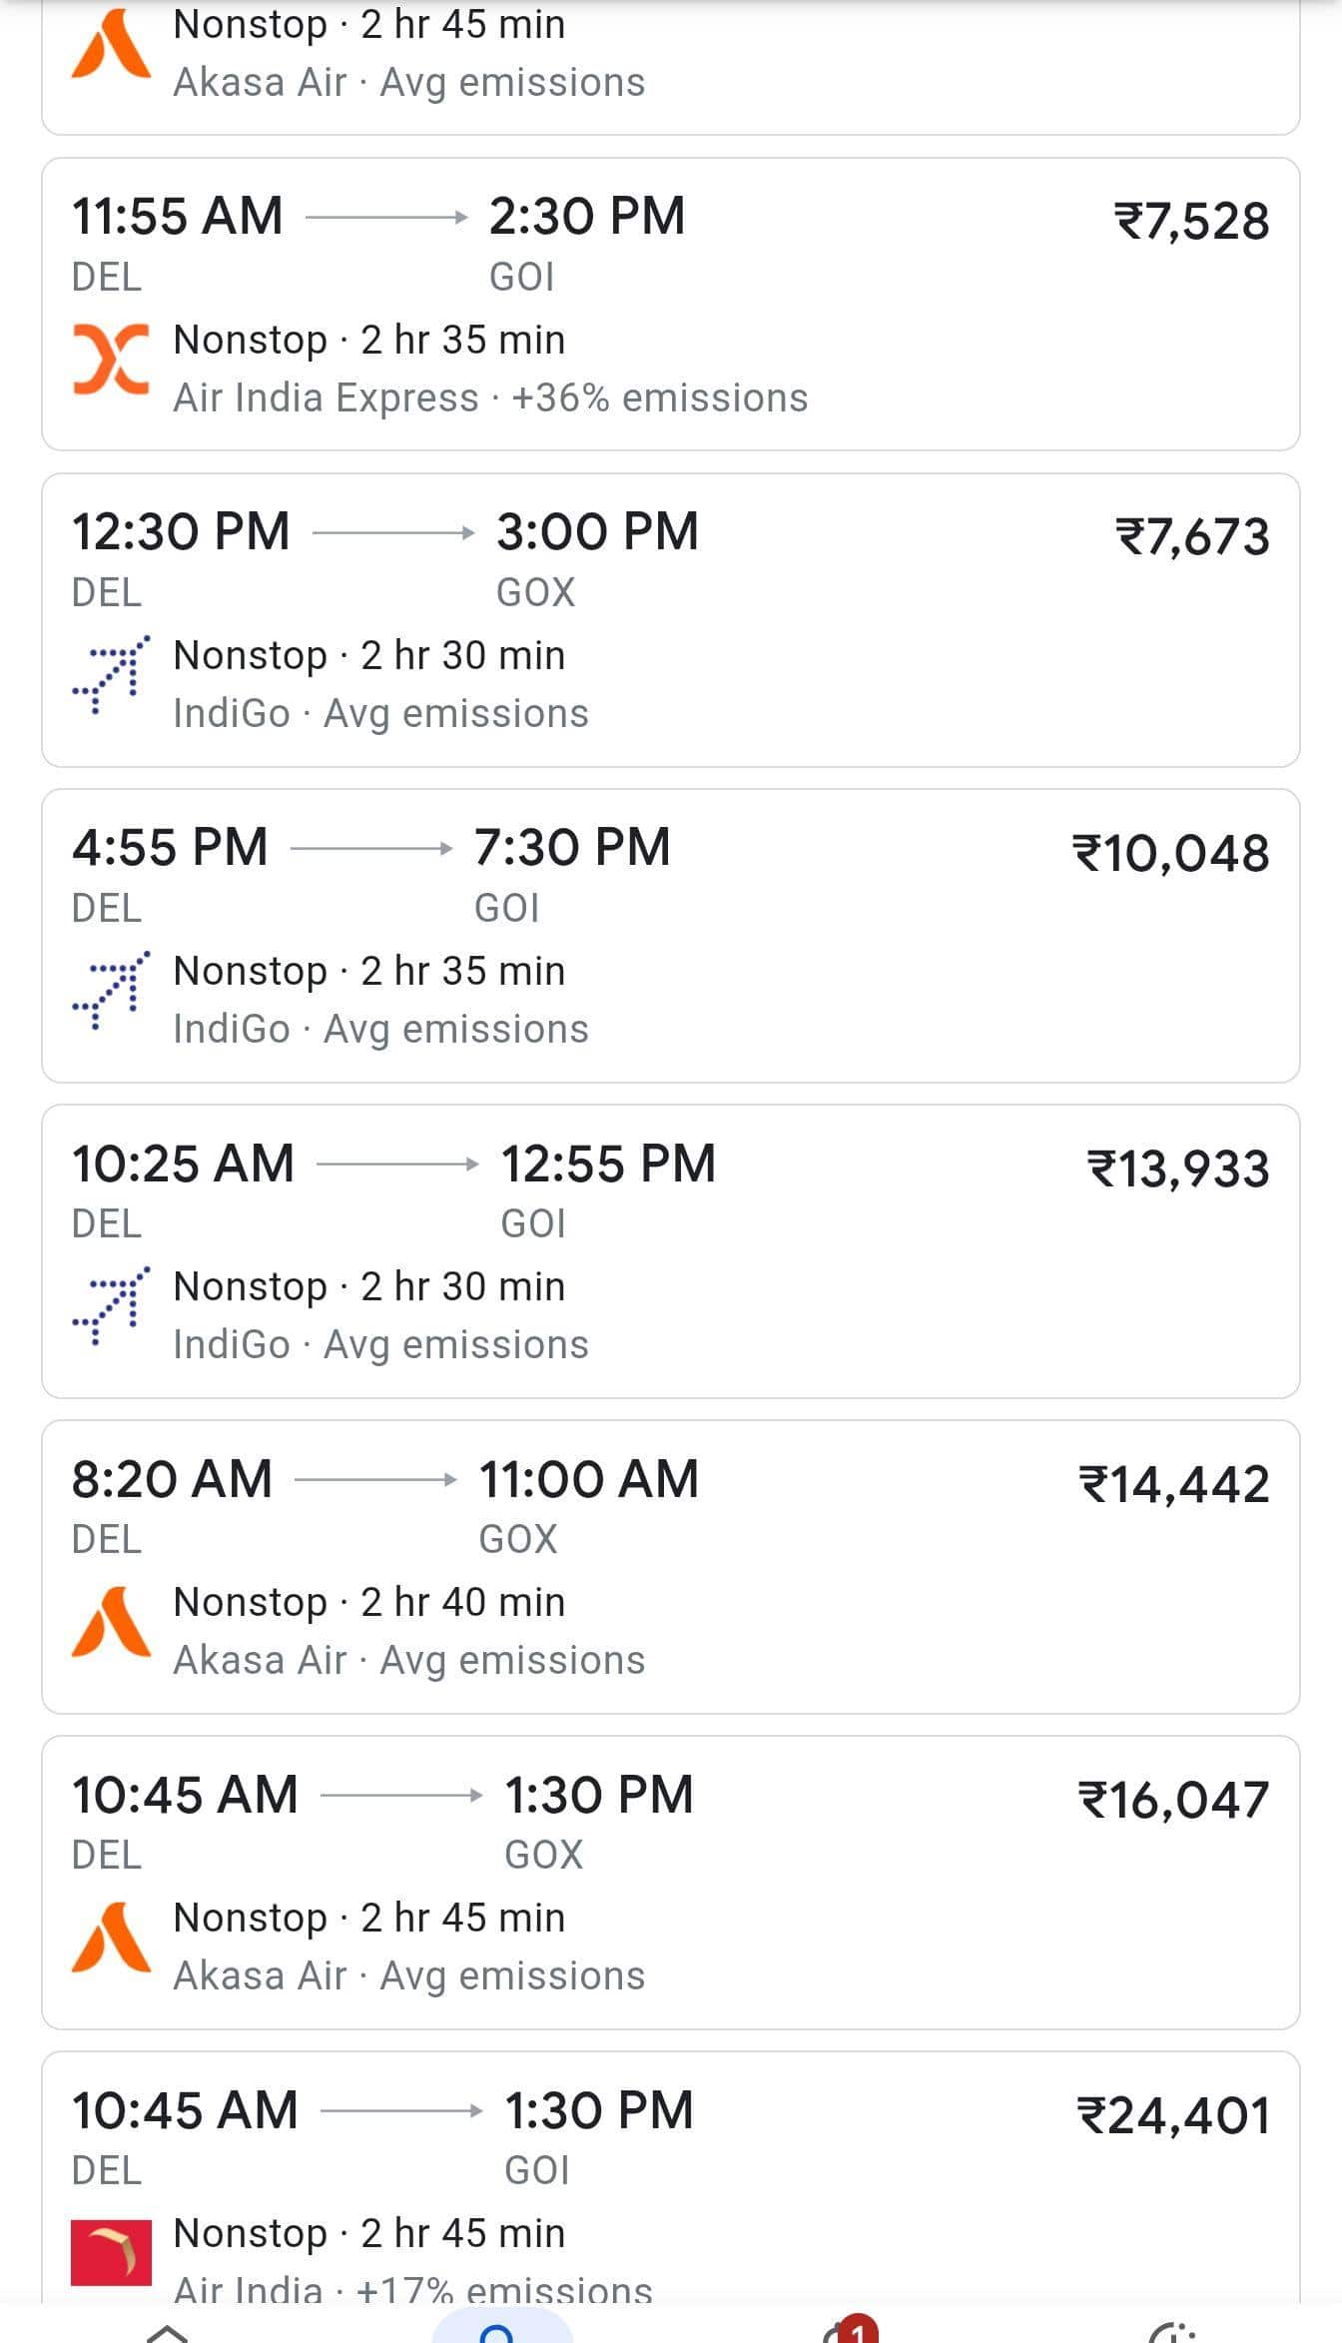Open the 10:25 AM IndiGo flight times
The width and height of the screenshot is (1342, 2343).
point(393,1164)
